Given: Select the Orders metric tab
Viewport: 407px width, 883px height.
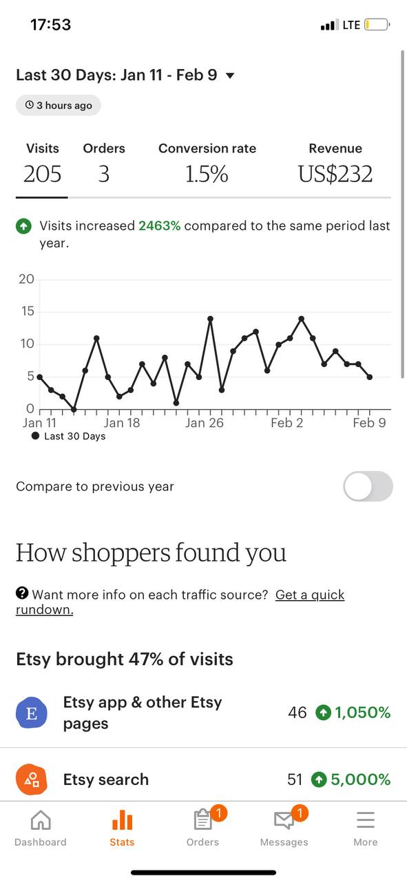Looking at the screenshot, I should pyautogui.click(x=104, y=164).
